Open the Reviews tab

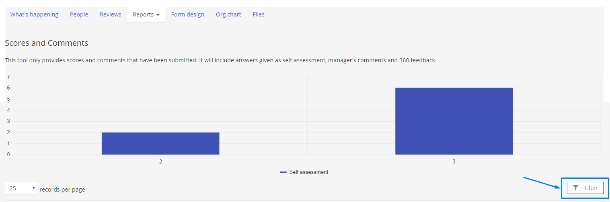coord(111,14)
